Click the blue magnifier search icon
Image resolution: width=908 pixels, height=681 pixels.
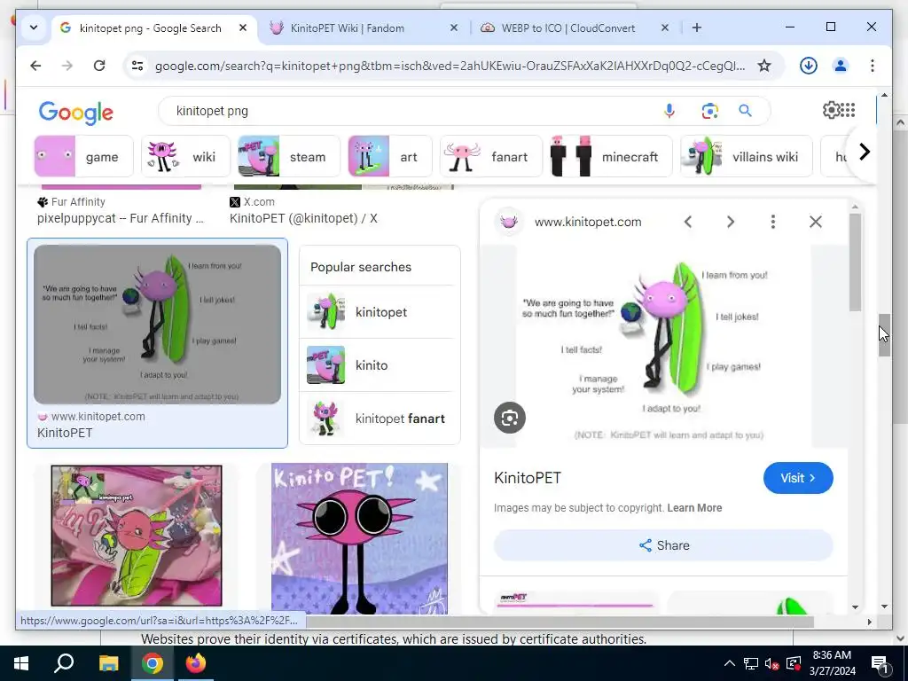[745, 111]
